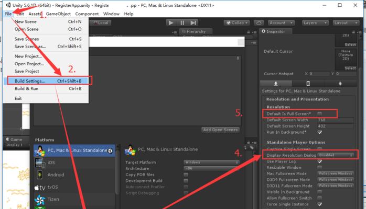Click the Hierarchy panel lock icon
Viewport: 366px width, 209px height.
coord(249,32)
